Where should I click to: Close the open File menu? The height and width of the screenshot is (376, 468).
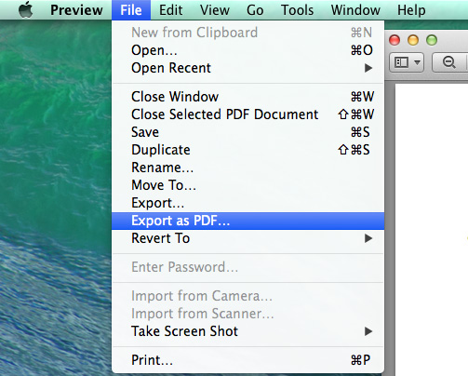[x=131, y=10]
